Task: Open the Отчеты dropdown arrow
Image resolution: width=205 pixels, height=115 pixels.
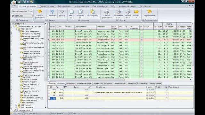Action: pos(136,18)
